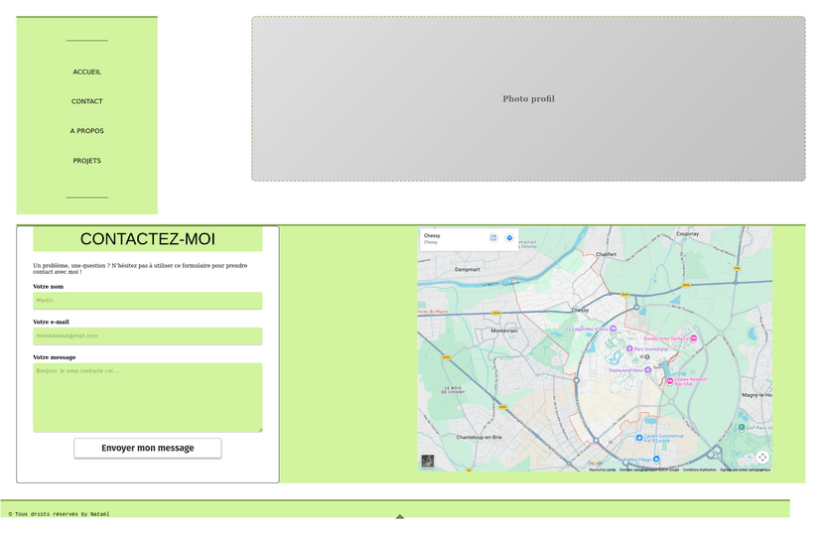The image size is (822, 534).
Task: Click the Coupvray label on map
Action: click(687, 233)
